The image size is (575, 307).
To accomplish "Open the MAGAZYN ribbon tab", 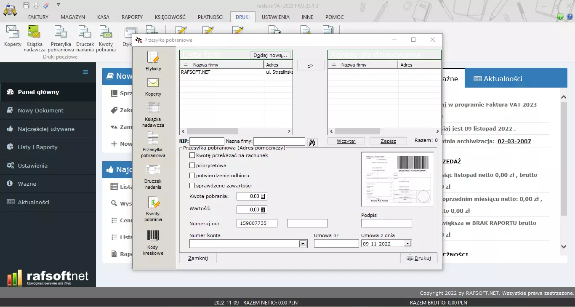I will (73, 17).
